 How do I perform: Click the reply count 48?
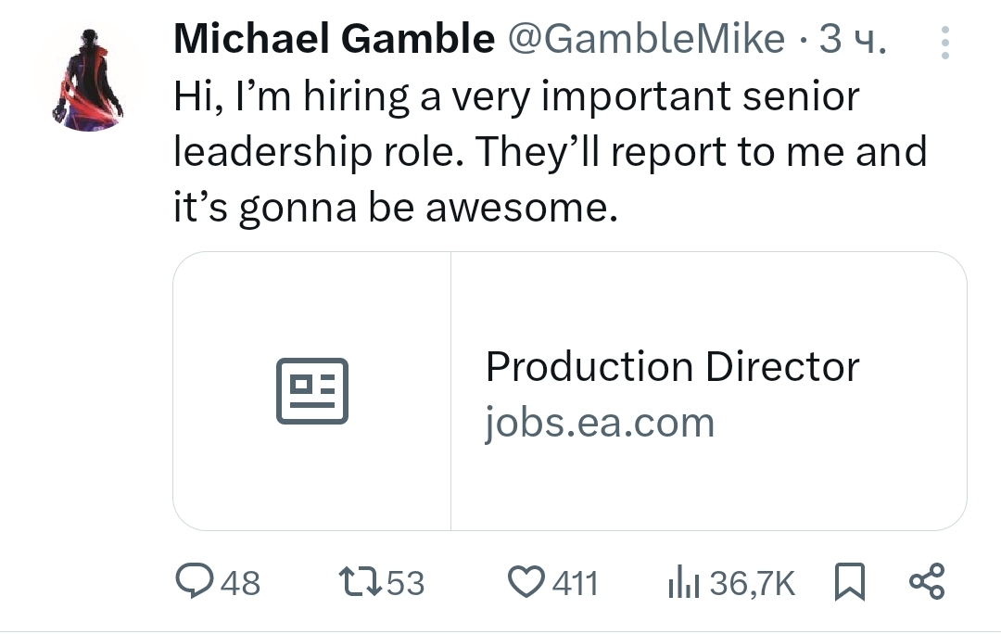(x=242, y=583)
